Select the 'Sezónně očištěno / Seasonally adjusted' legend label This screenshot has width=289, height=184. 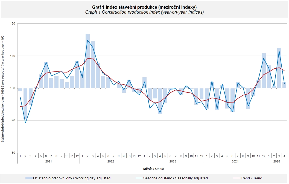[x=176, y=178]
